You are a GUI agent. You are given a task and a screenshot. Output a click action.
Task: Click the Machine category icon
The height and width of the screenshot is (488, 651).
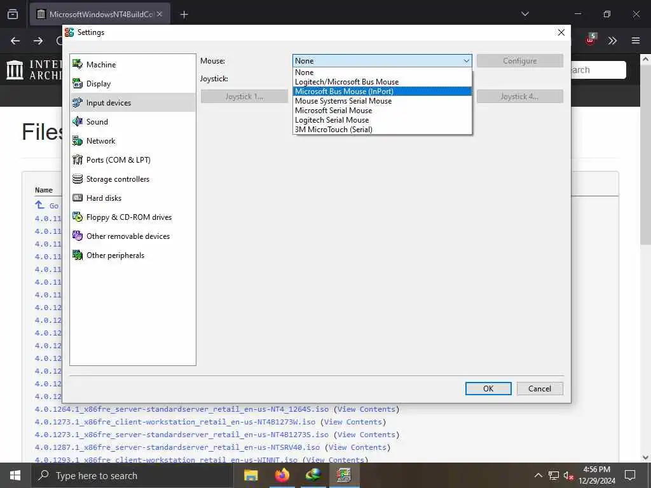pyautogui.click(x=78, y=64)
